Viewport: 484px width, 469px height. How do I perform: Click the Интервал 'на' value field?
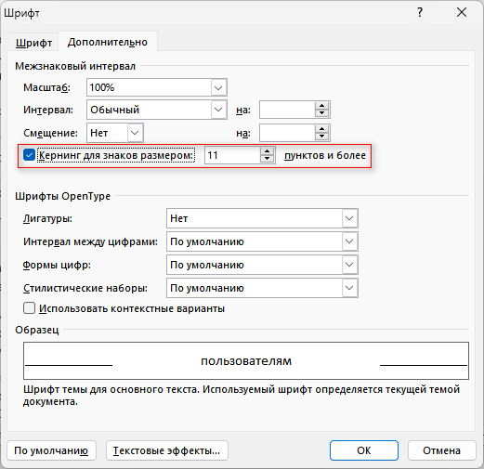(287, 110)
